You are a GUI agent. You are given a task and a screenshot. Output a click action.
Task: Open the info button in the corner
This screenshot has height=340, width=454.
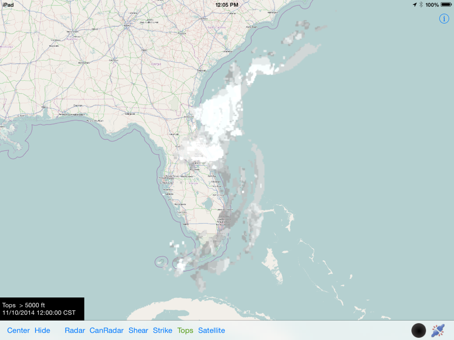click(x=444, y=19)
